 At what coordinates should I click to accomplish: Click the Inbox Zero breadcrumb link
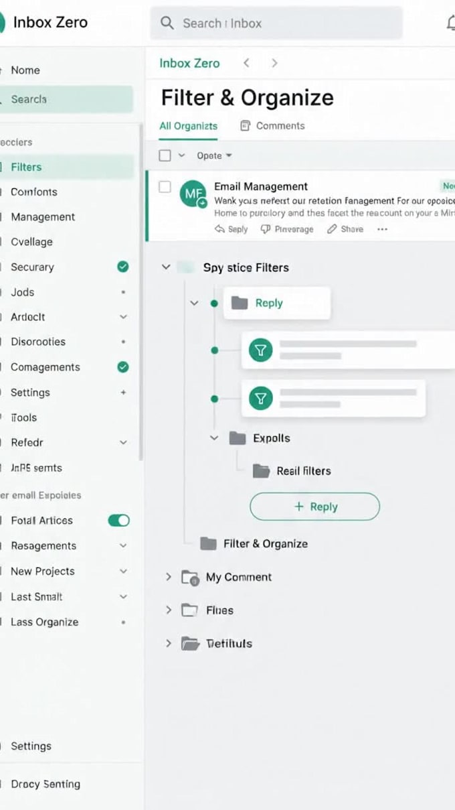coord(189,63)
